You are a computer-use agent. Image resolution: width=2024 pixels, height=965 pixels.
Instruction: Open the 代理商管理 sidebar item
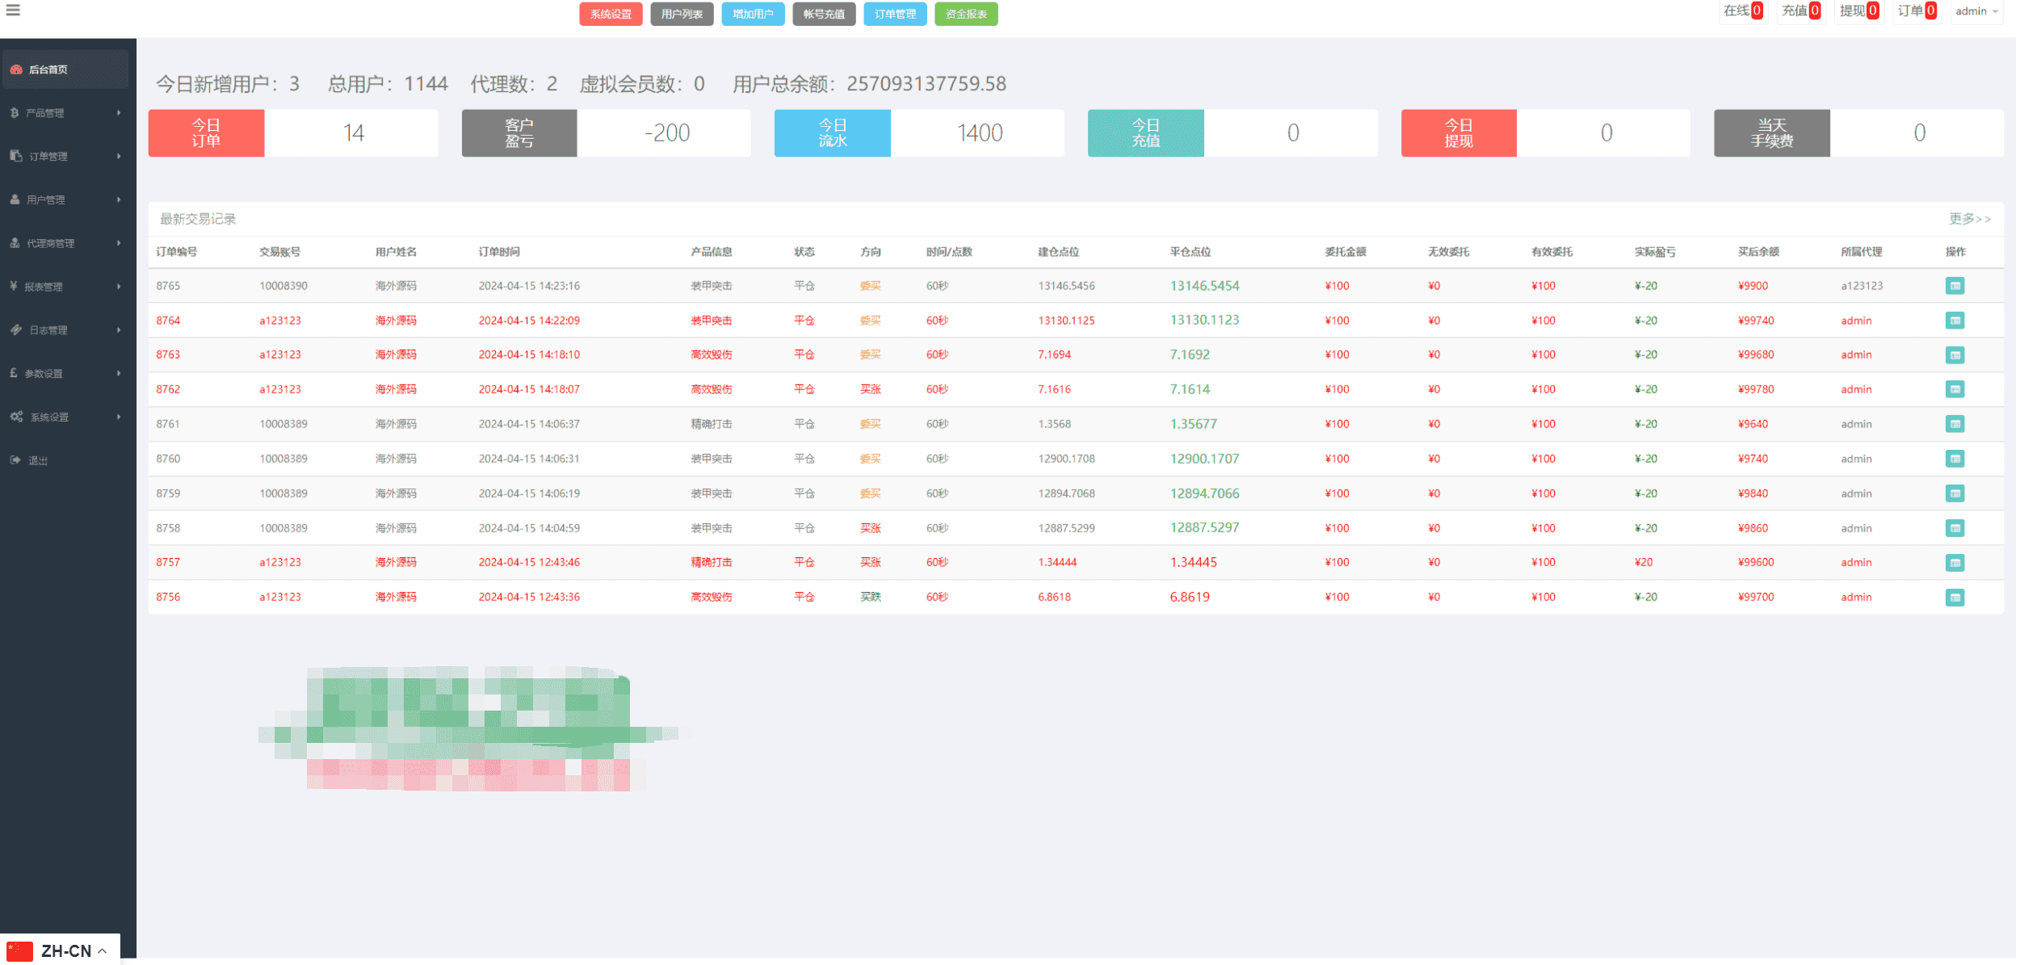(65, 243)
